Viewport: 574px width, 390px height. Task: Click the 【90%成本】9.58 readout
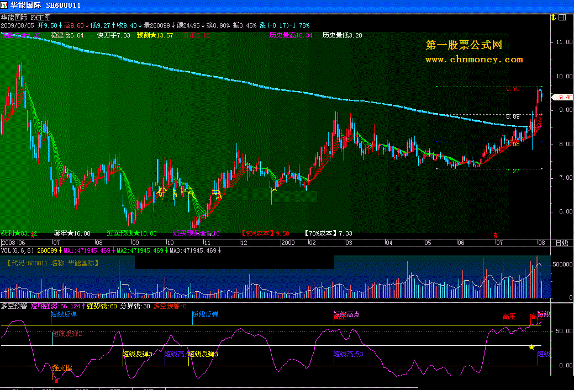tap(265, 233)
